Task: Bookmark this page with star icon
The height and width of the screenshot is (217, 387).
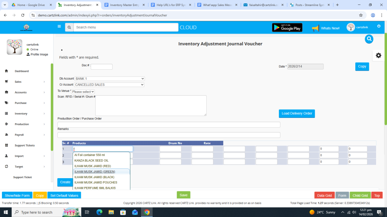Action: coord(361,15)
